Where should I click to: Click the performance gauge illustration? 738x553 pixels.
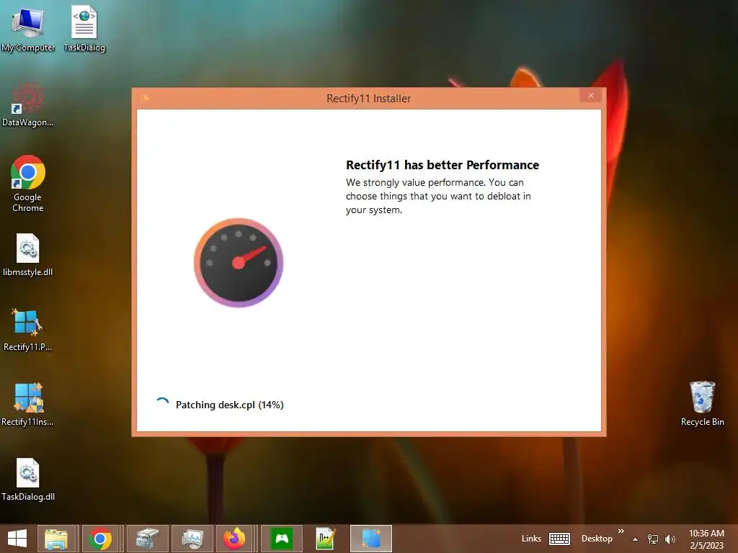[239, 262]
